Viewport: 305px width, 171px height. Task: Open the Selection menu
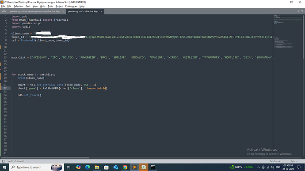click(18, 6)
